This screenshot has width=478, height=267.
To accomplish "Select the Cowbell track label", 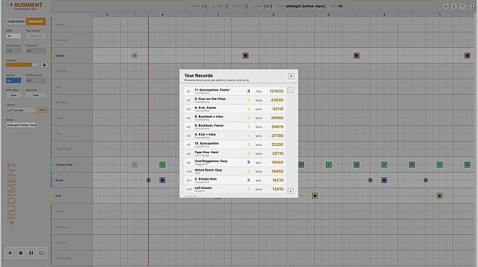I will tap(61, 71).
